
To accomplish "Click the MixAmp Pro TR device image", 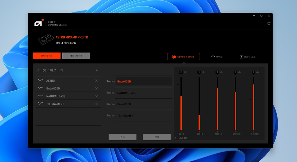I will (x=46, y=39).
